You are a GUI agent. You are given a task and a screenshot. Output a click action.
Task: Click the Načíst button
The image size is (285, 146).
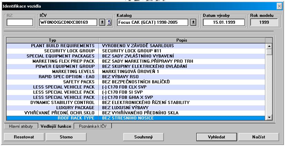pyautogui.click(x=258, y=137)
